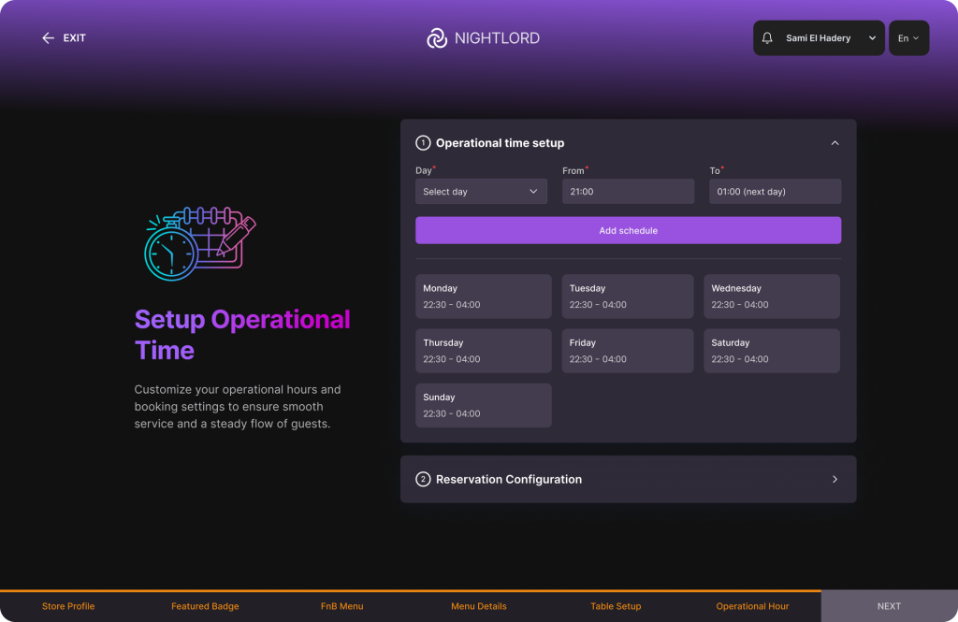
Task: Click the Reservation Configuration heading
Action: 508,479
